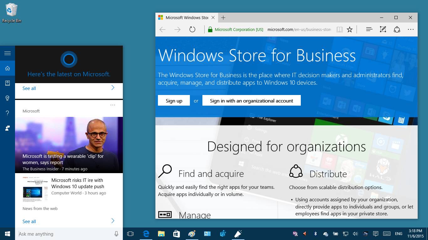Viewport: 428px width, 240px height.
Task: Click the Sign up button
Action: coord(174,101)
